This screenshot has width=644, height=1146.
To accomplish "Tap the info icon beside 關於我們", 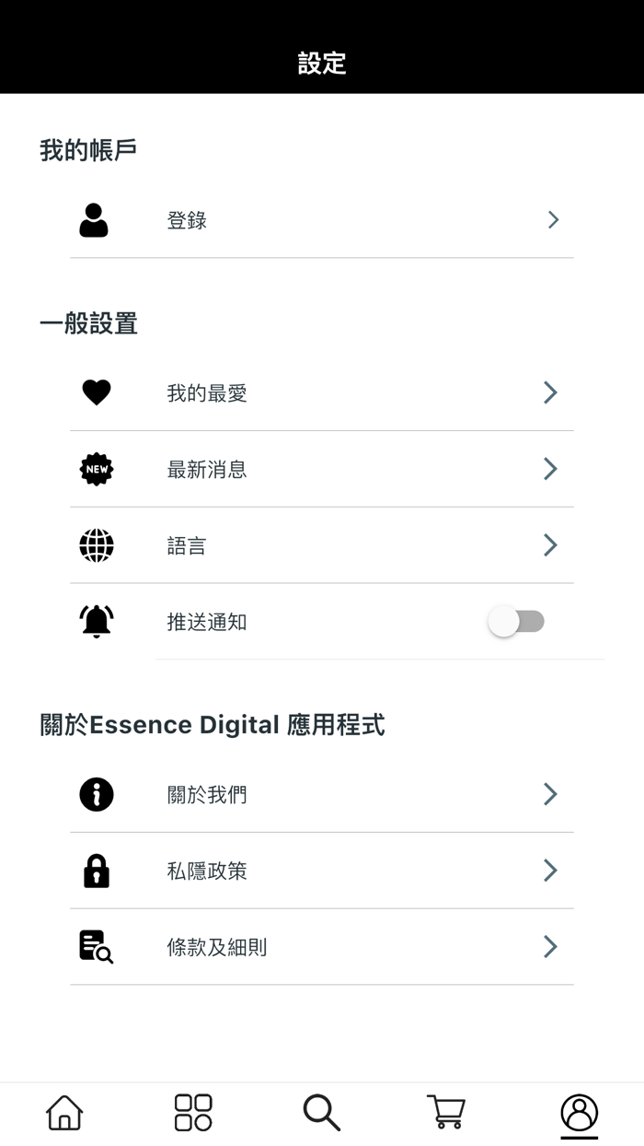I will (x=96, y=793).
